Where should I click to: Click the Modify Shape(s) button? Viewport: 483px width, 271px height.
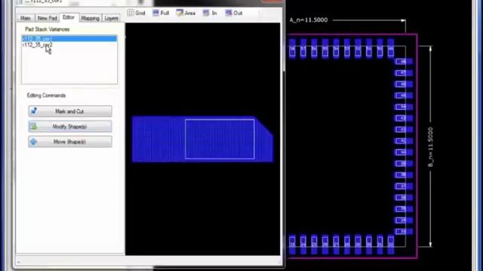coord(70,126)
